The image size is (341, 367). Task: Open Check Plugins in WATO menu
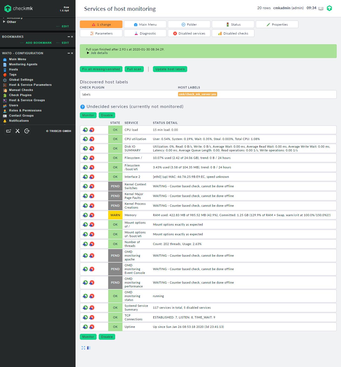20,95
